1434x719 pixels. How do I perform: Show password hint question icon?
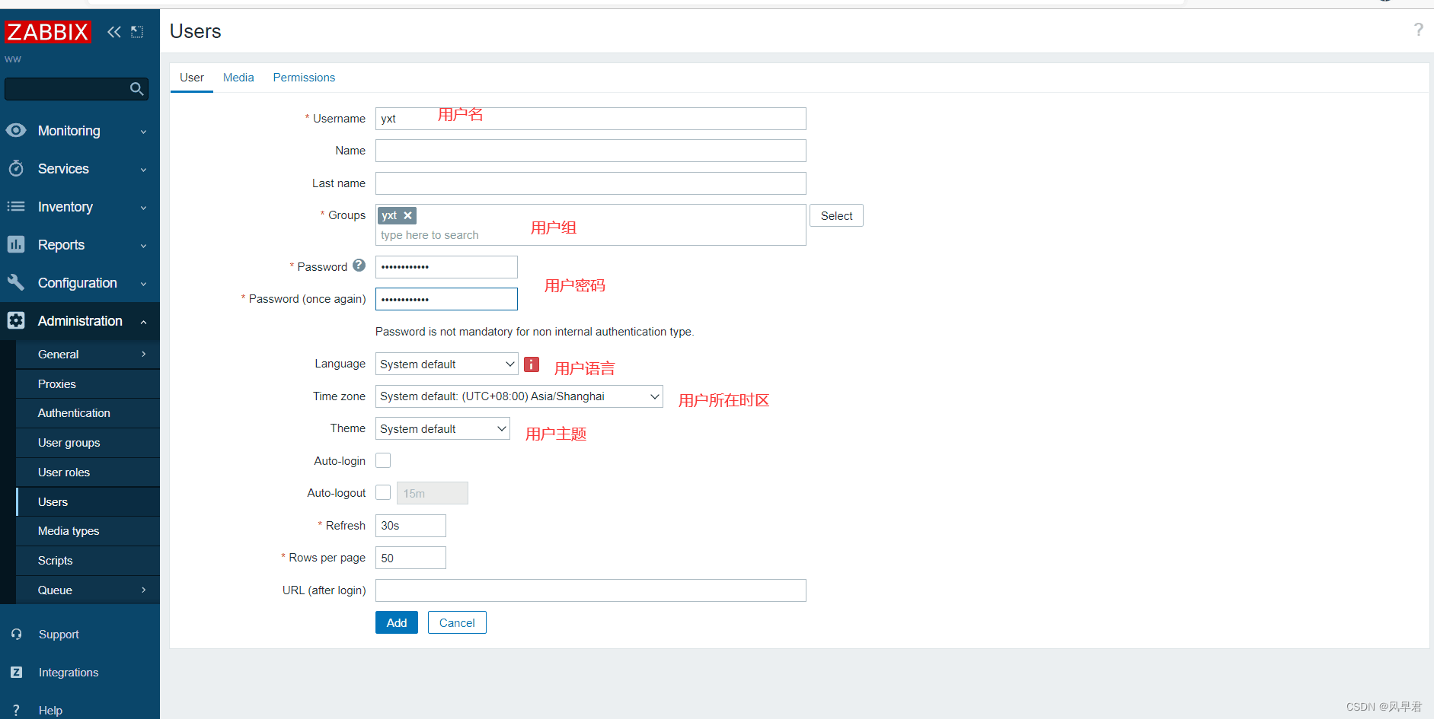click(359, 266)
